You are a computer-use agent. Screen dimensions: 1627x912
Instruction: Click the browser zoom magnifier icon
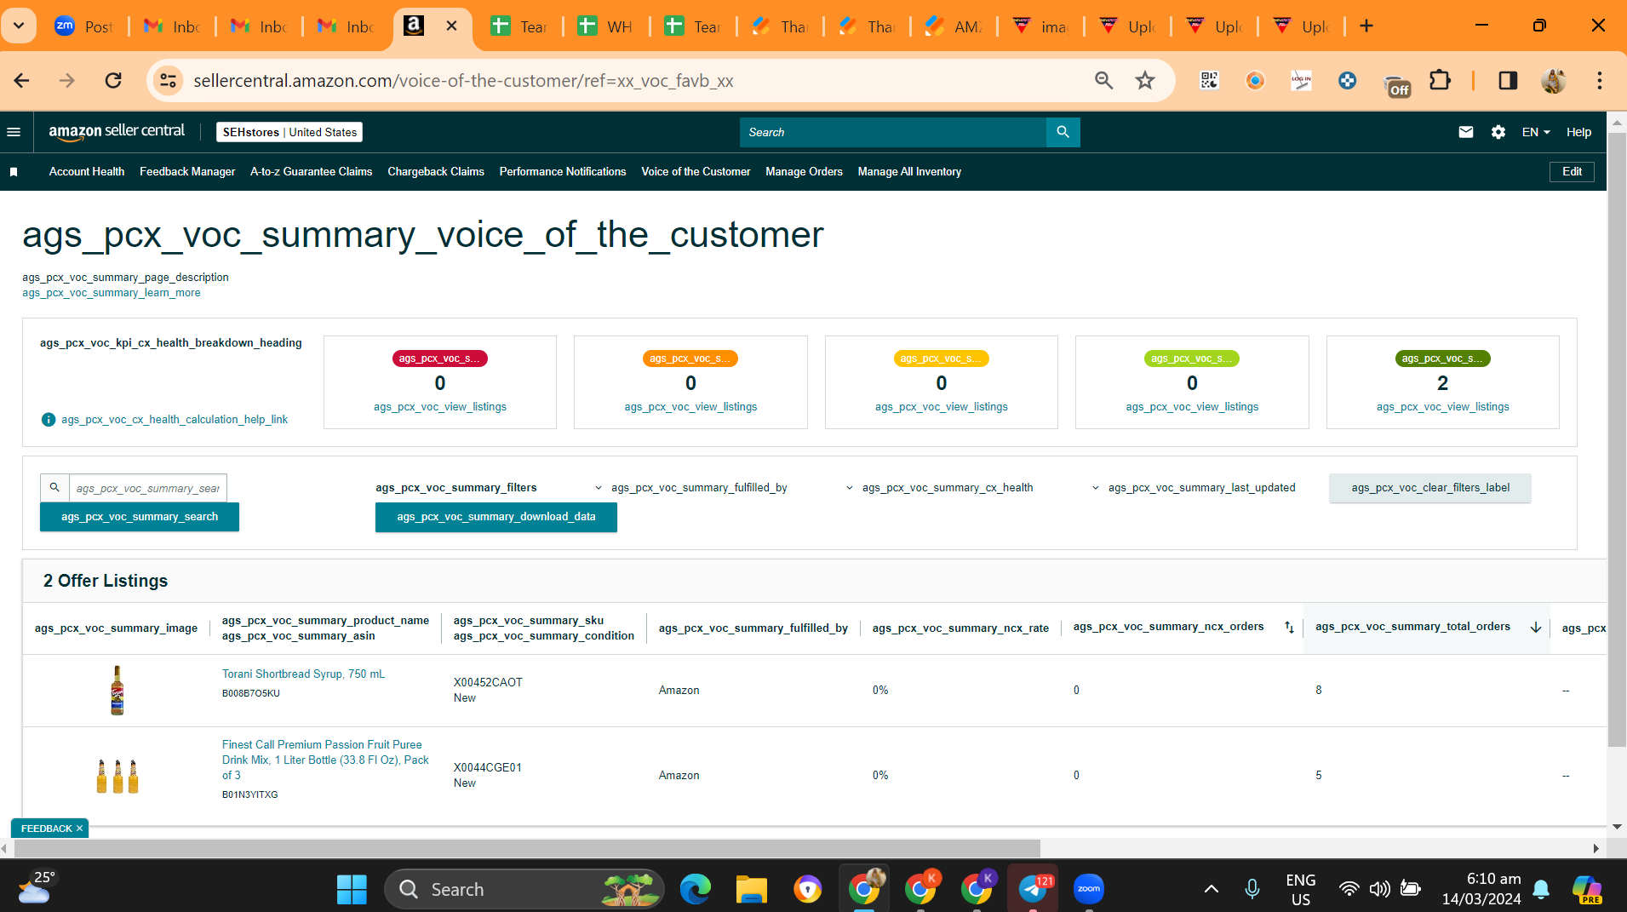(1104, 81)
